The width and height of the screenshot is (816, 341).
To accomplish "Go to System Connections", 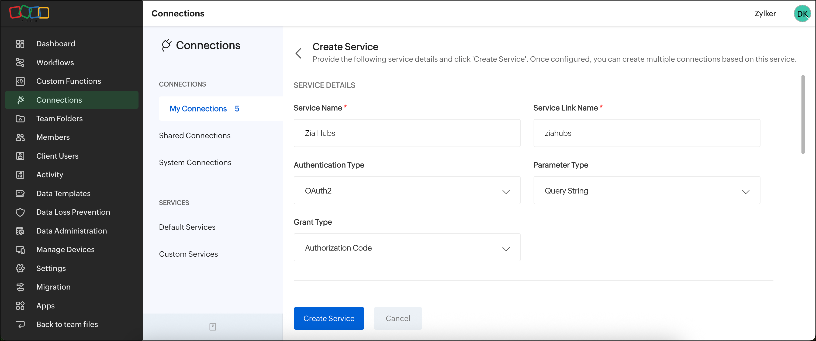I will 195,162.
